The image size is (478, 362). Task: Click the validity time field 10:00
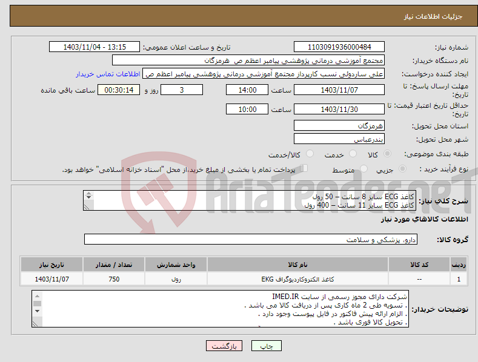point(247,109)
